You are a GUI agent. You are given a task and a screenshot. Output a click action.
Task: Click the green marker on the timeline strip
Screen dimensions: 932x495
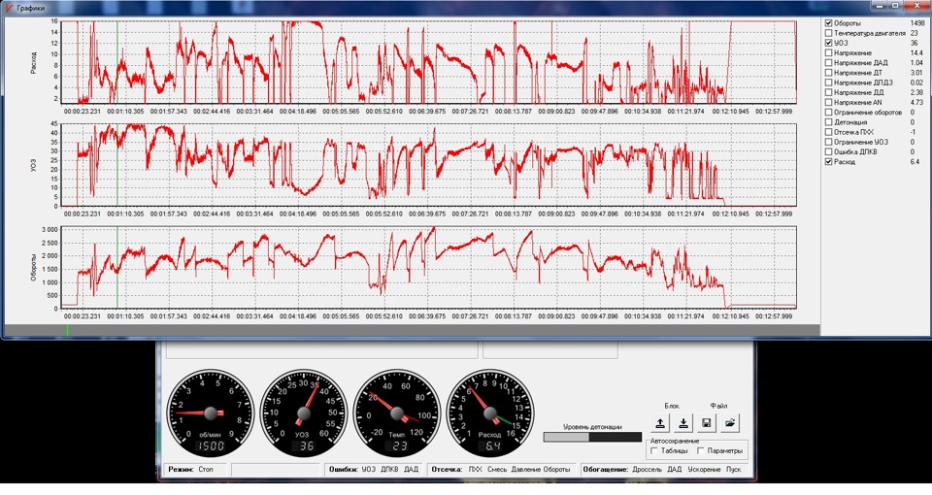(x=67, y=330)
